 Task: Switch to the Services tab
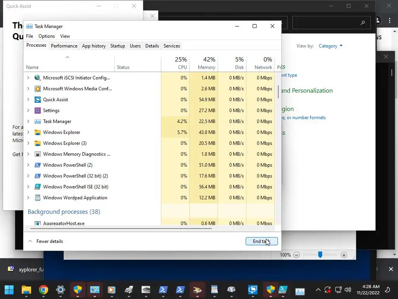pos(171,46)
